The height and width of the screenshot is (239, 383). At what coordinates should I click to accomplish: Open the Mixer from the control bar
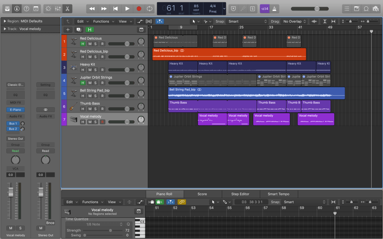[x=58, y=8]
